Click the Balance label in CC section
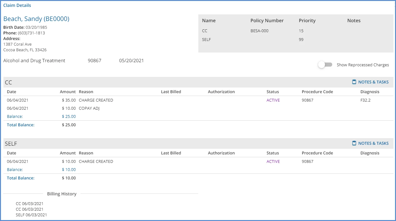This screenshot has width=396, height=221. click(x=15, y=116)
